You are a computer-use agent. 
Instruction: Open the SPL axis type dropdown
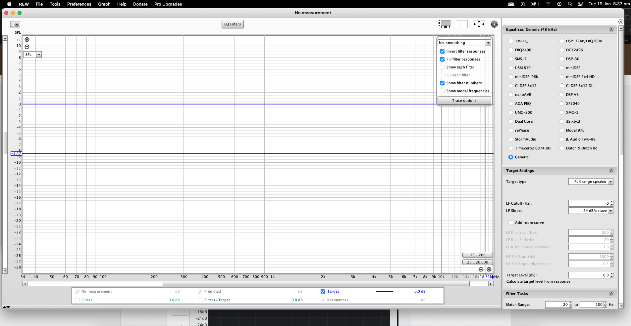coord(32,55)
